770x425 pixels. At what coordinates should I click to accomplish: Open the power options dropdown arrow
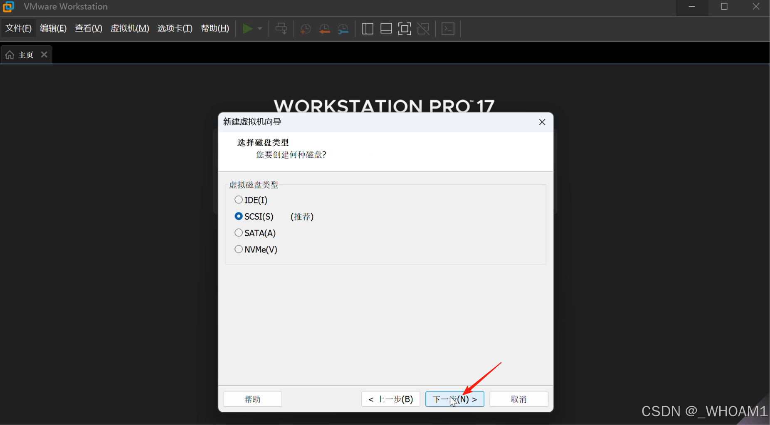pyautogui.click(x=260, y=29)
